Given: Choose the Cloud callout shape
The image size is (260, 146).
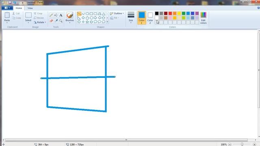Looking at the screenshot, I should (x=104, y=21).
